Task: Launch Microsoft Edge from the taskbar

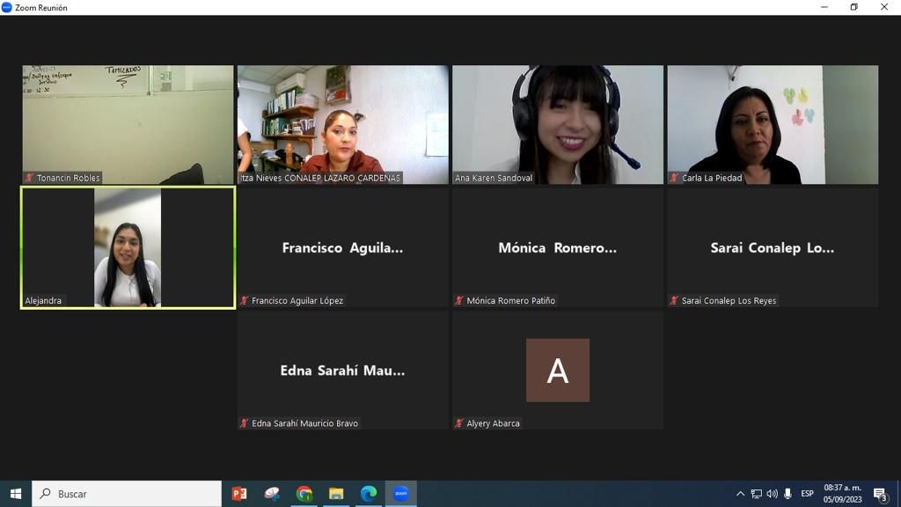Action: [x=369, y=494]
